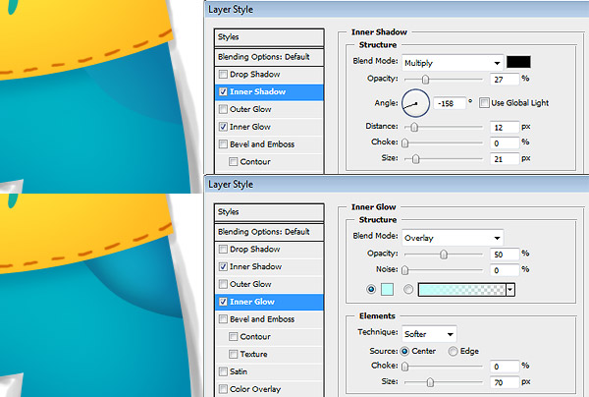Screen dimensions: 589x397
Task: Select Inner Shadow row in upper dialog
Action: point(269,91)
